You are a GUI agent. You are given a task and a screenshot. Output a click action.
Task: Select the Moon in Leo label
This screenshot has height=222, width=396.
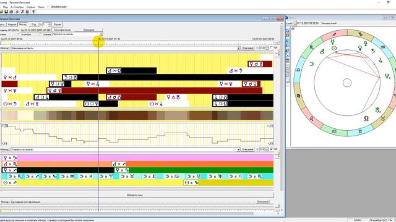(194, 176)
